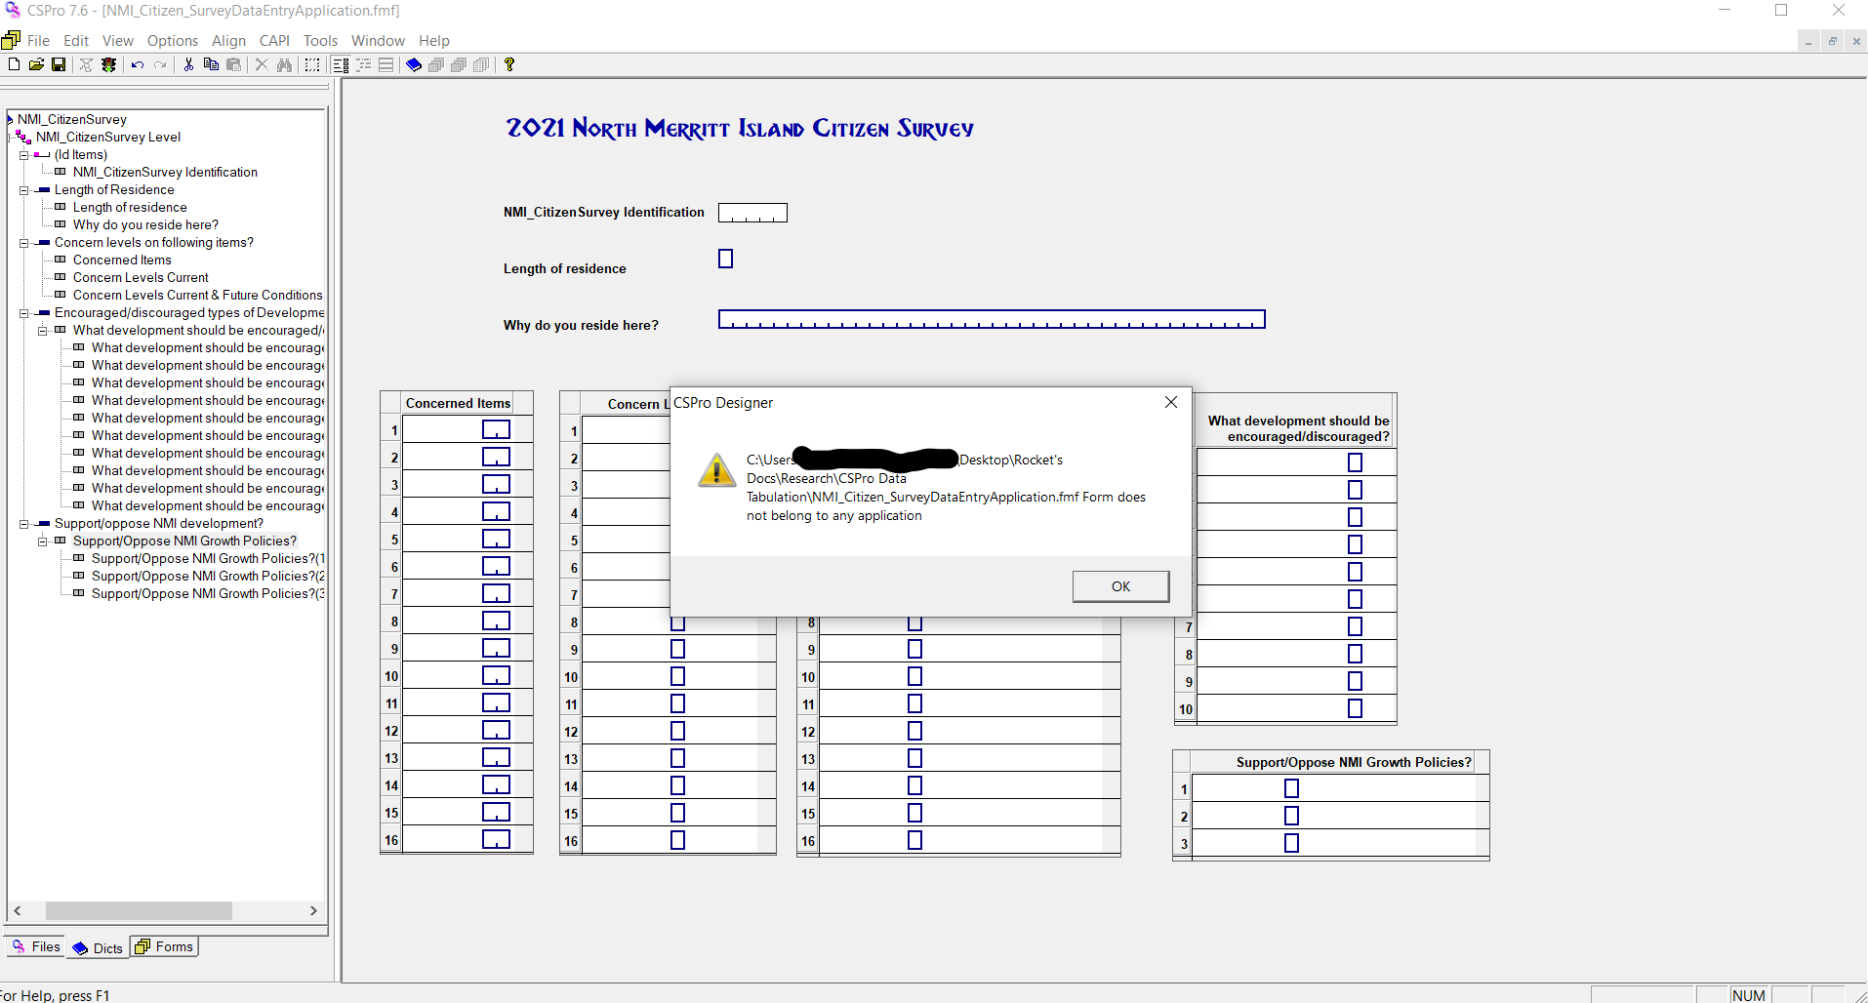Create a new file with New icon
Image resolution: width=1868 pixels, height=1003 pixels.
[14, 64]
